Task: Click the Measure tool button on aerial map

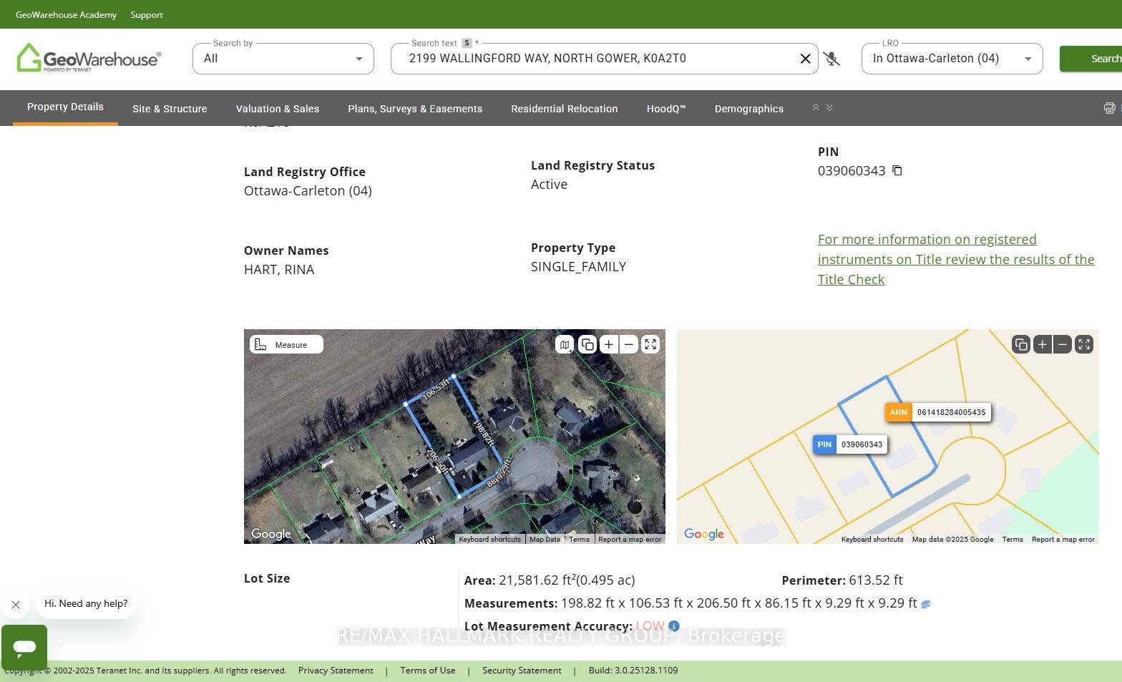Action: pos(286,344)
